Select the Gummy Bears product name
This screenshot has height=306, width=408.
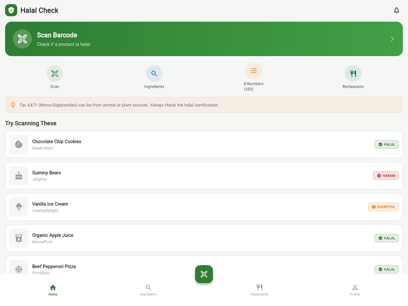47,173
